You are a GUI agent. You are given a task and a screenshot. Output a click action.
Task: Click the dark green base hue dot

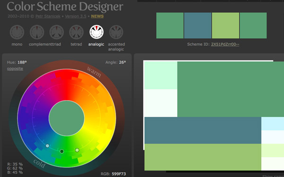click(62, 152)
